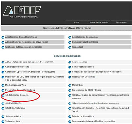
Task: Click arrow icon beside Comprobación de destino
Action: (x=3, y=67)
